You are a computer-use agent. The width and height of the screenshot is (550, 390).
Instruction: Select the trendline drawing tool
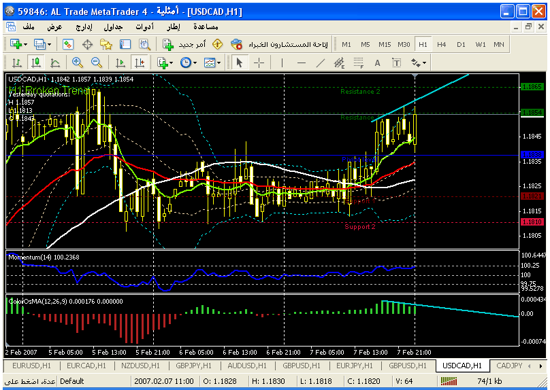(x=320, y=63)
